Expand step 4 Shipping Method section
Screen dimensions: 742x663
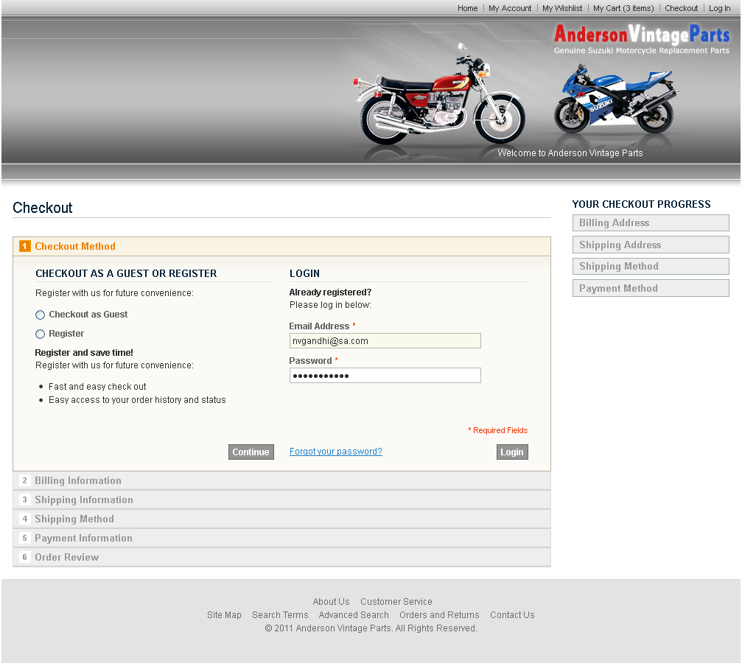coord(281,519)
